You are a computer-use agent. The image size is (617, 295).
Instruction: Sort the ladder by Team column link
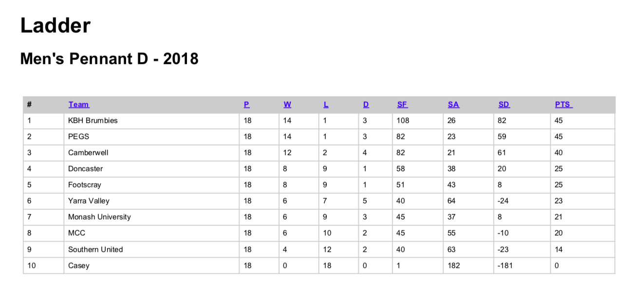[x=78, y=105]
